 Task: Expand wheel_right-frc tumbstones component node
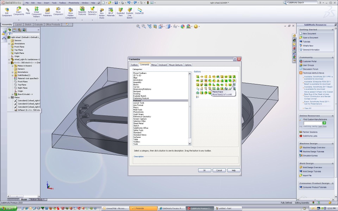coord(9,60)
